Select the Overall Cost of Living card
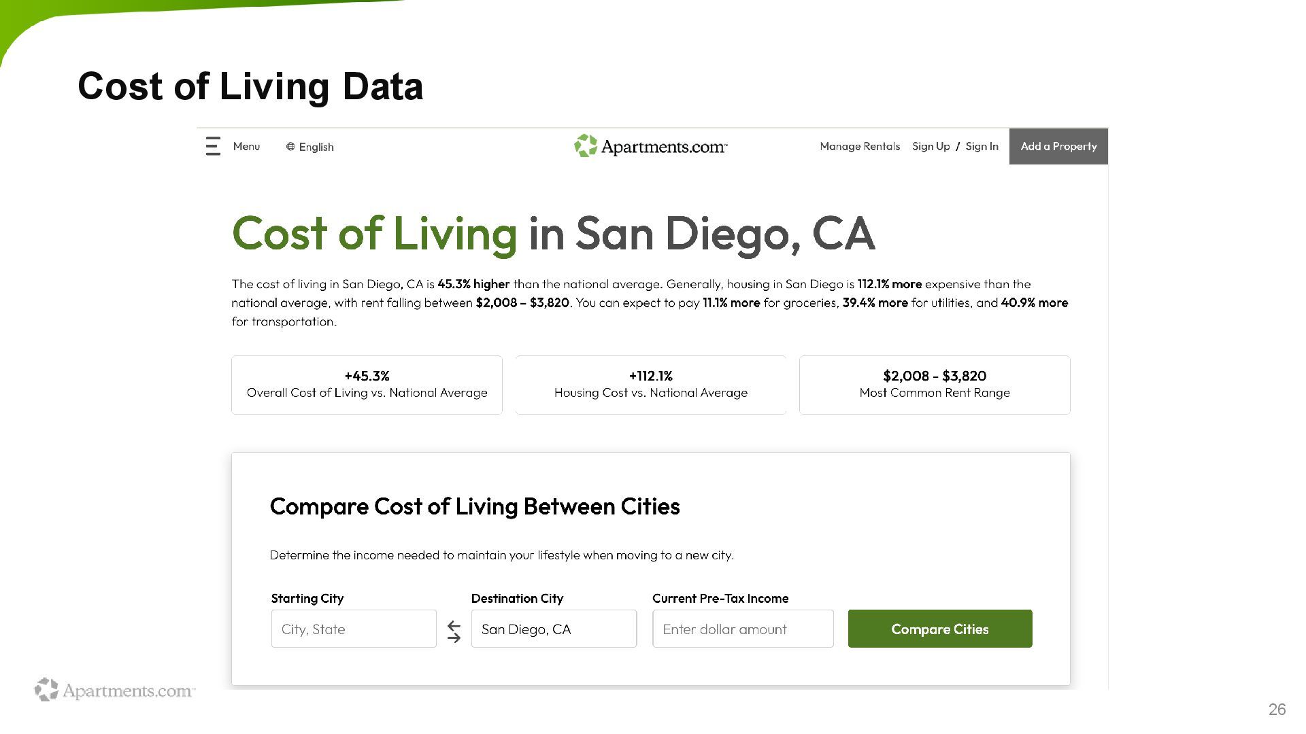 (x=367, y=385)
